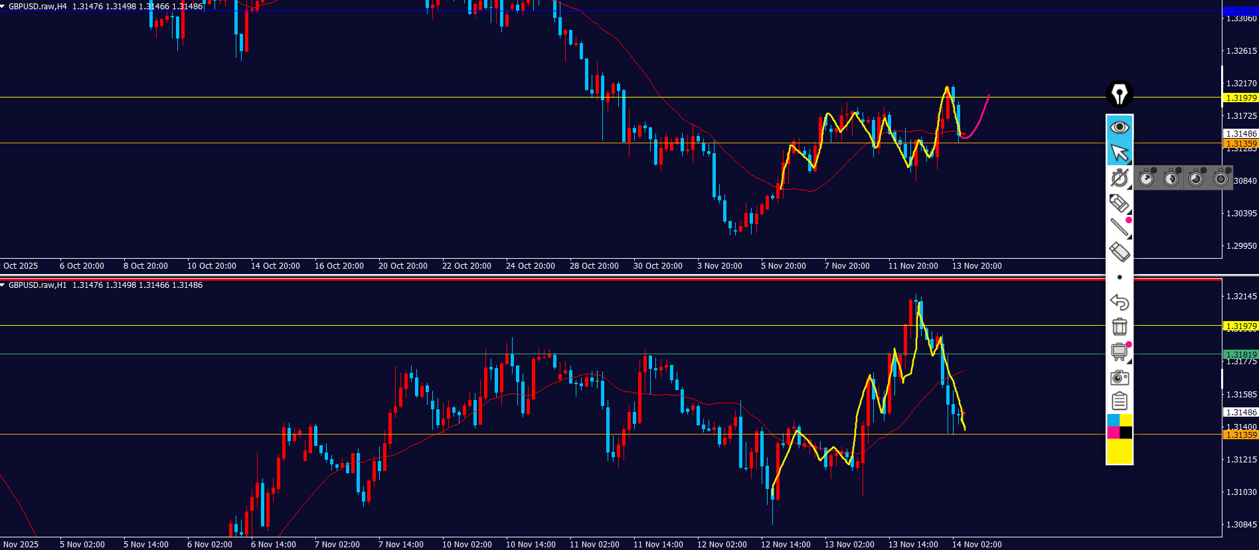The height and width of the screenshot is (550, 1259).
Task: Select the arrow cursor tool
Action: click(1120, 153)
